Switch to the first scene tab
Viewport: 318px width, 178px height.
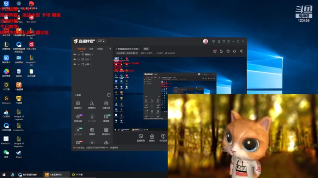[81, 49]
